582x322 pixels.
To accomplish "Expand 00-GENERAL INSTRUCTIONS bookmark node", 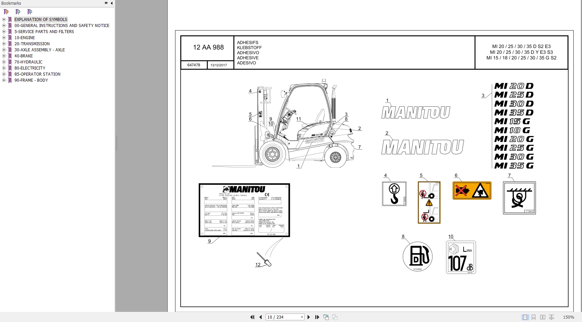I will pos(4,25).
